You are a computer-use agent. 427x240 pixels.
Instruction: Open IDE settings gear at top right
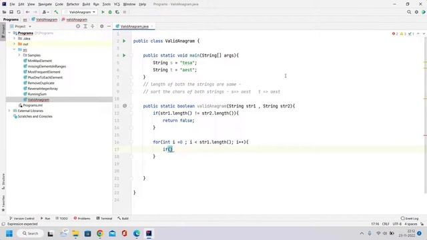(x=416, y=12)
